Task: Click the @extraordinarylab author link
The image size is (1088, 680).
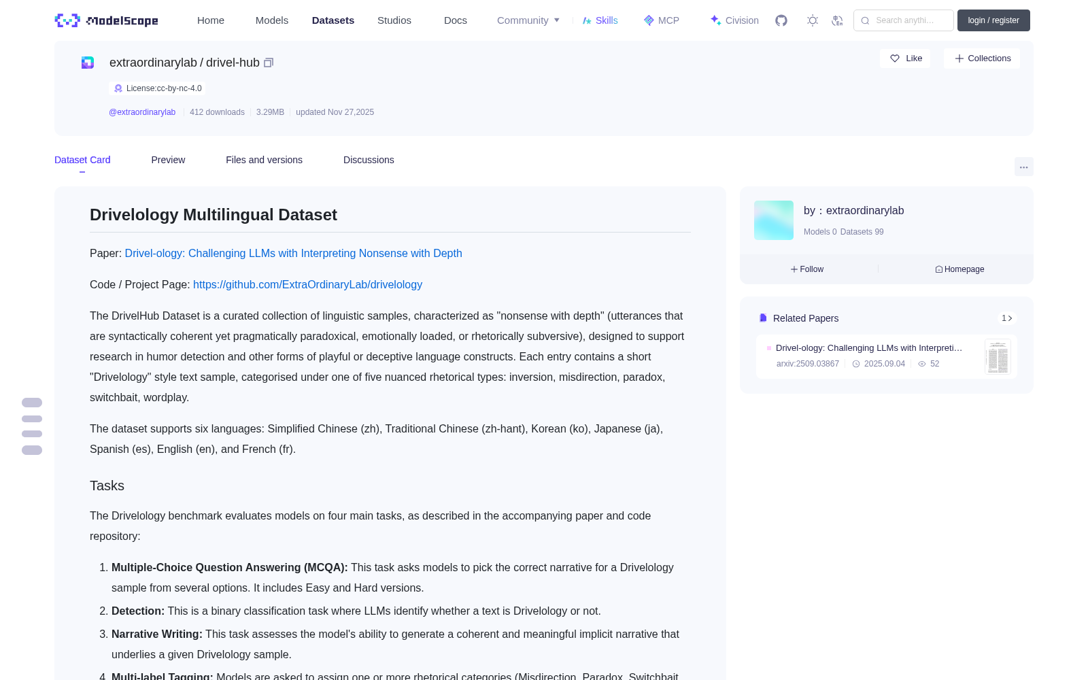Action: click(x=142, y=112)
